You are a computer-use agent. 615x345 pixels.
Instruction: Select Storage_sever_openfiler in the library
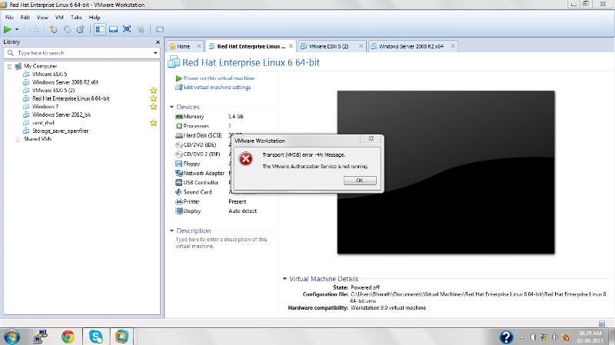[61, 131]
